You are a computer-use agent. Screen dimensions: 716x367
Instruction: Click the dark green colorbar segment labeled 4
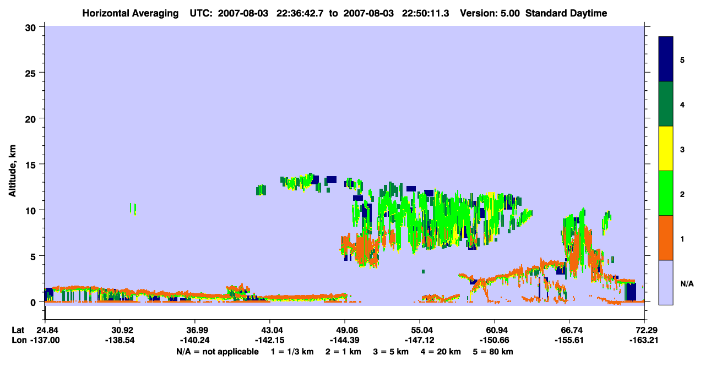(666, 104)
